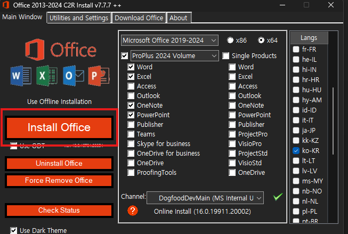Check Publisher in the suite list
Viewport: 348px width, 234px height.
131,125
